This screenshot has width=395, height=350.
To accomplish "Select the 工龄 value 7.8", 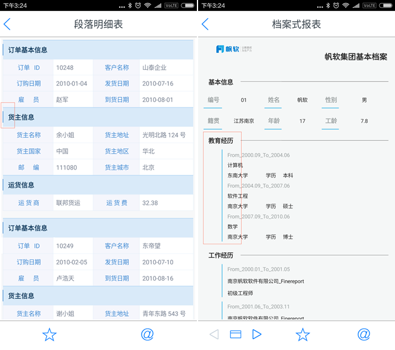I will [x=364, y=121].
